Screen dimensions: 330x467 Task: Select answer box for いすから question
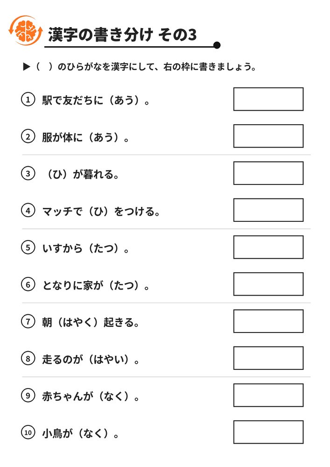coord(268,247)
